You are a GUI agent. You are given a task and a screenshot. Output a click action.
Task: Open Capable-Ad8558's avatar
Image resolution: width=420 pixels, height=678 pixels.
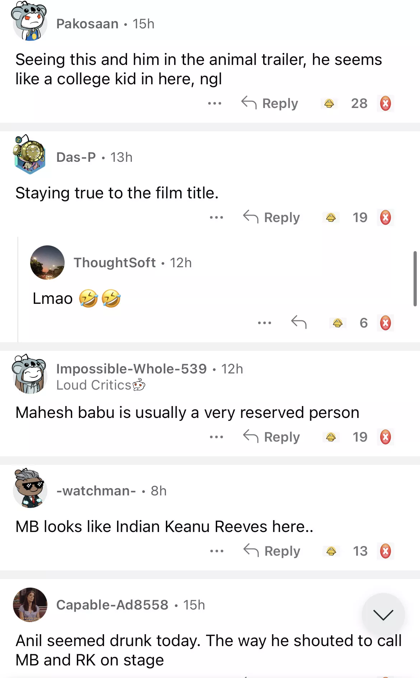(x=30, y=605)
